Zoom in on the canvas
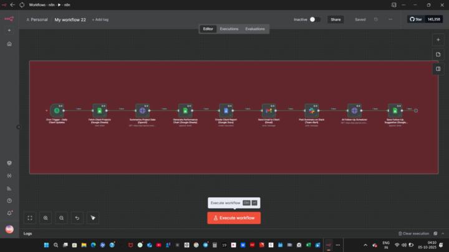This screenshot has width=449, height=252. coord(46,218)
